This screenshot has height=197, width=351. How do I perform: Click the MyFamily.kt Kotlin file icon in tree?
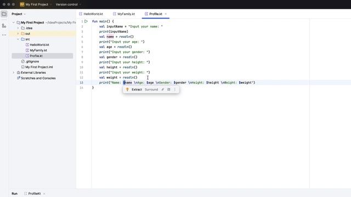pos(27,50)
